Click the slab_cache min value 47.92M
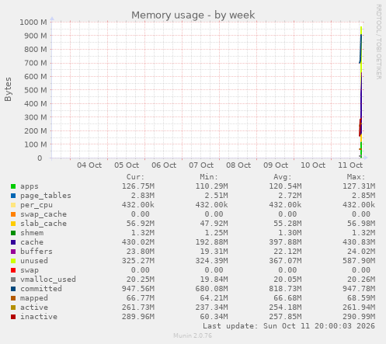This screenshot has width=386, height=344. tap(214, 224)
